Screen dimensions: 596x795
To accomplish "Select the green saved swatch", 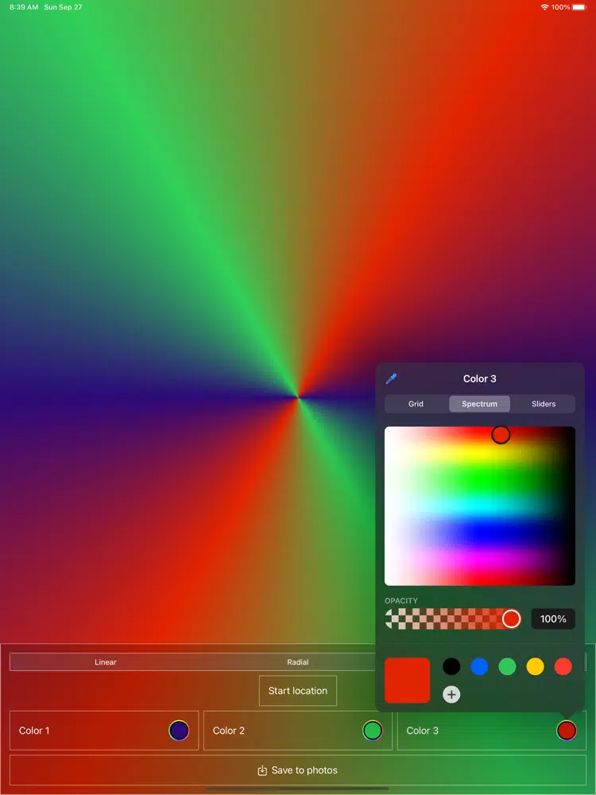I will [507, 666].
